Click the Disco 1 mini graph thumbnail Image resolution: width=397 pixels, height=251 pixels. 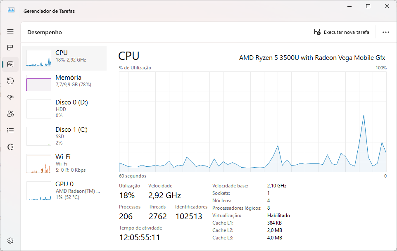point(39,136)
